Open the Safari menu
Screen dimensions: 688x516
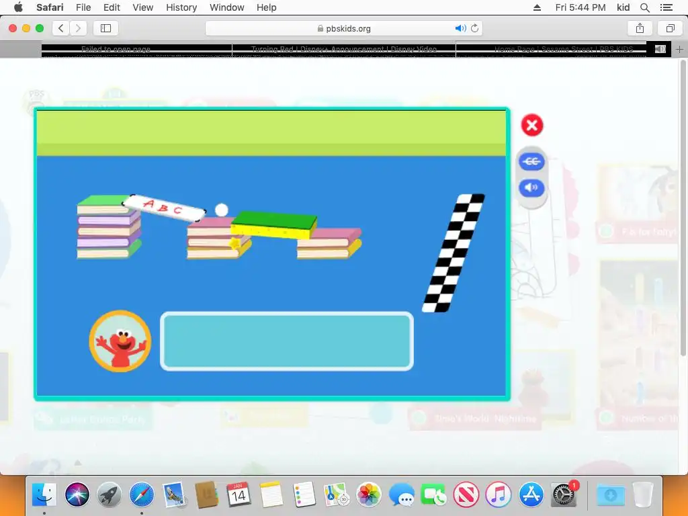pyautogui.click(x=50, y=7)
